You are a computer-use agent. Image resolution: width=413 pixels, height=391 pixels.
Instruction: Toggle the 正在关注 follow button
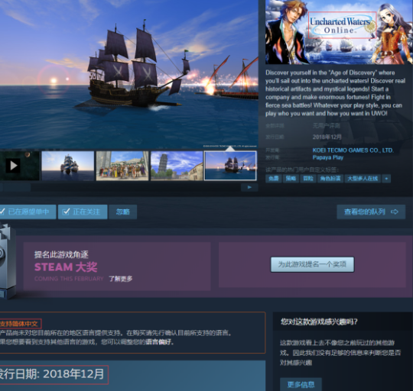[x=83, y=212]
